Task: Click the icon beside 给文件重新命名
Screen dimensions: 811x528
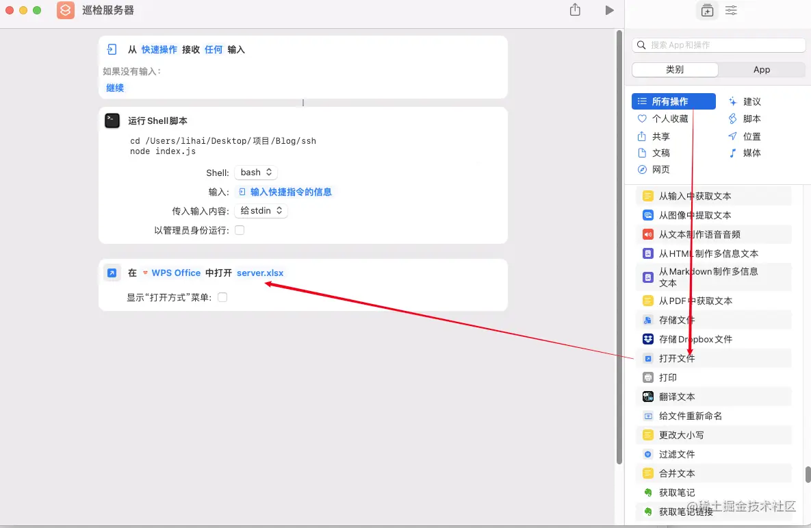Action: (x=647, y=416)
